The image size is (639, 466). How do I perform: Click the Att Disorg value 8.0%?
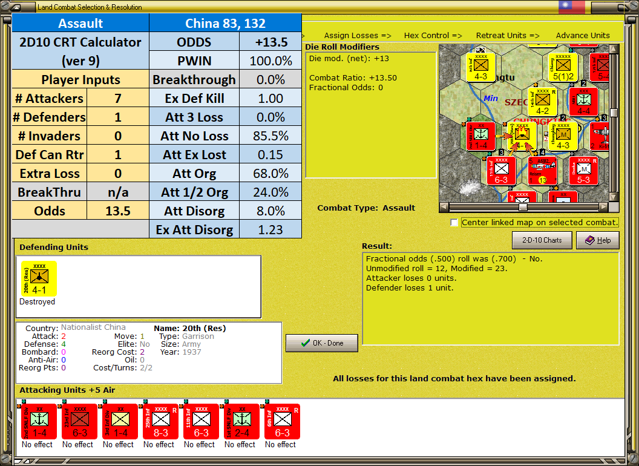click(270, 211)
